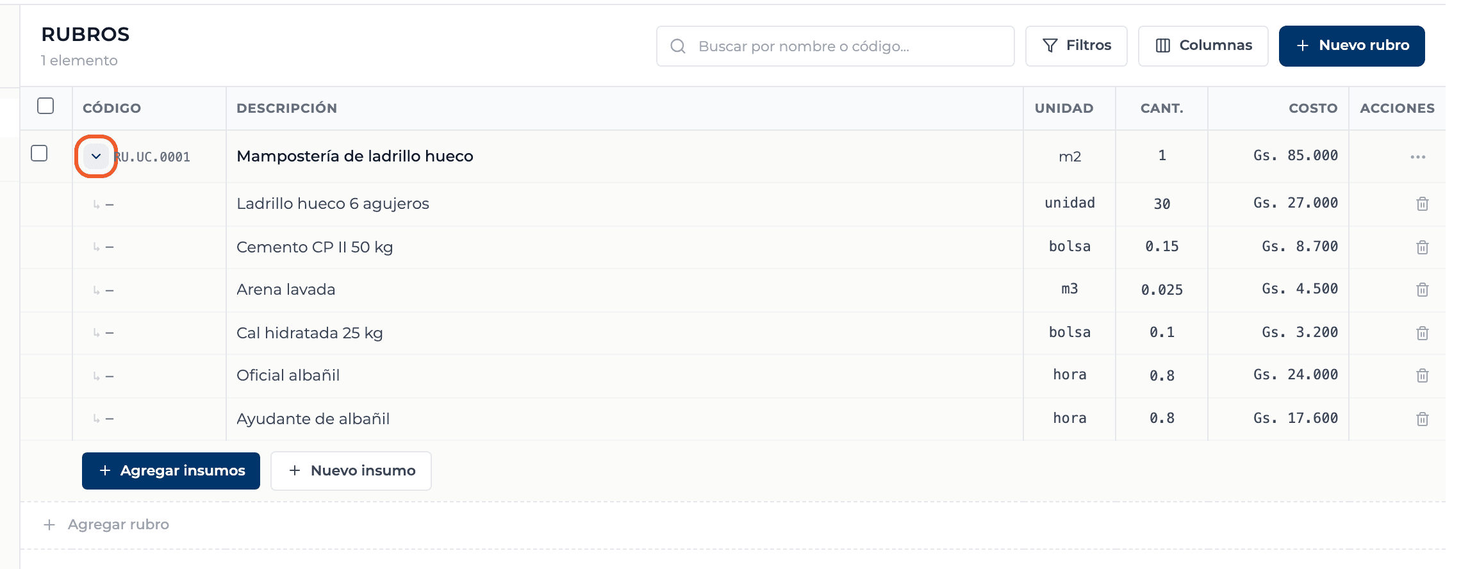Focus the Buscar por nombre o código field
Viewport: 1461px width, 569px height.
coord(835,46)
